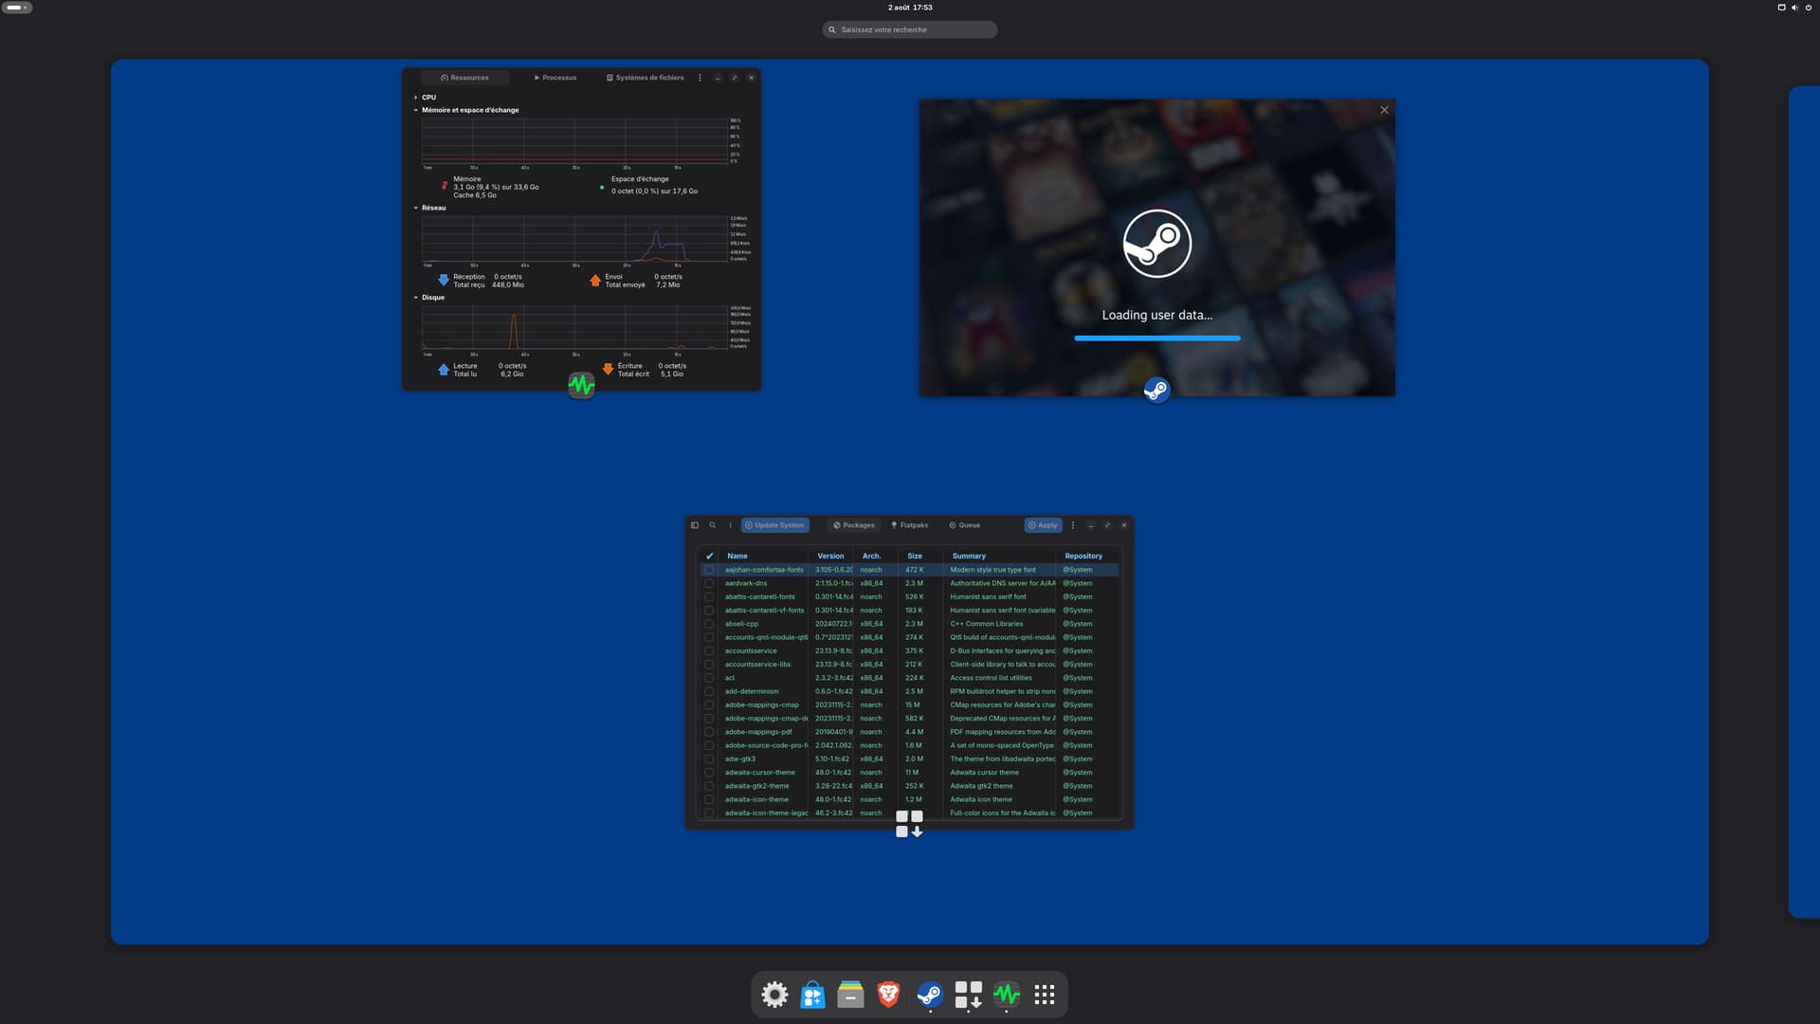Check the aardvark-dns package checkbox

coord(709,584)
